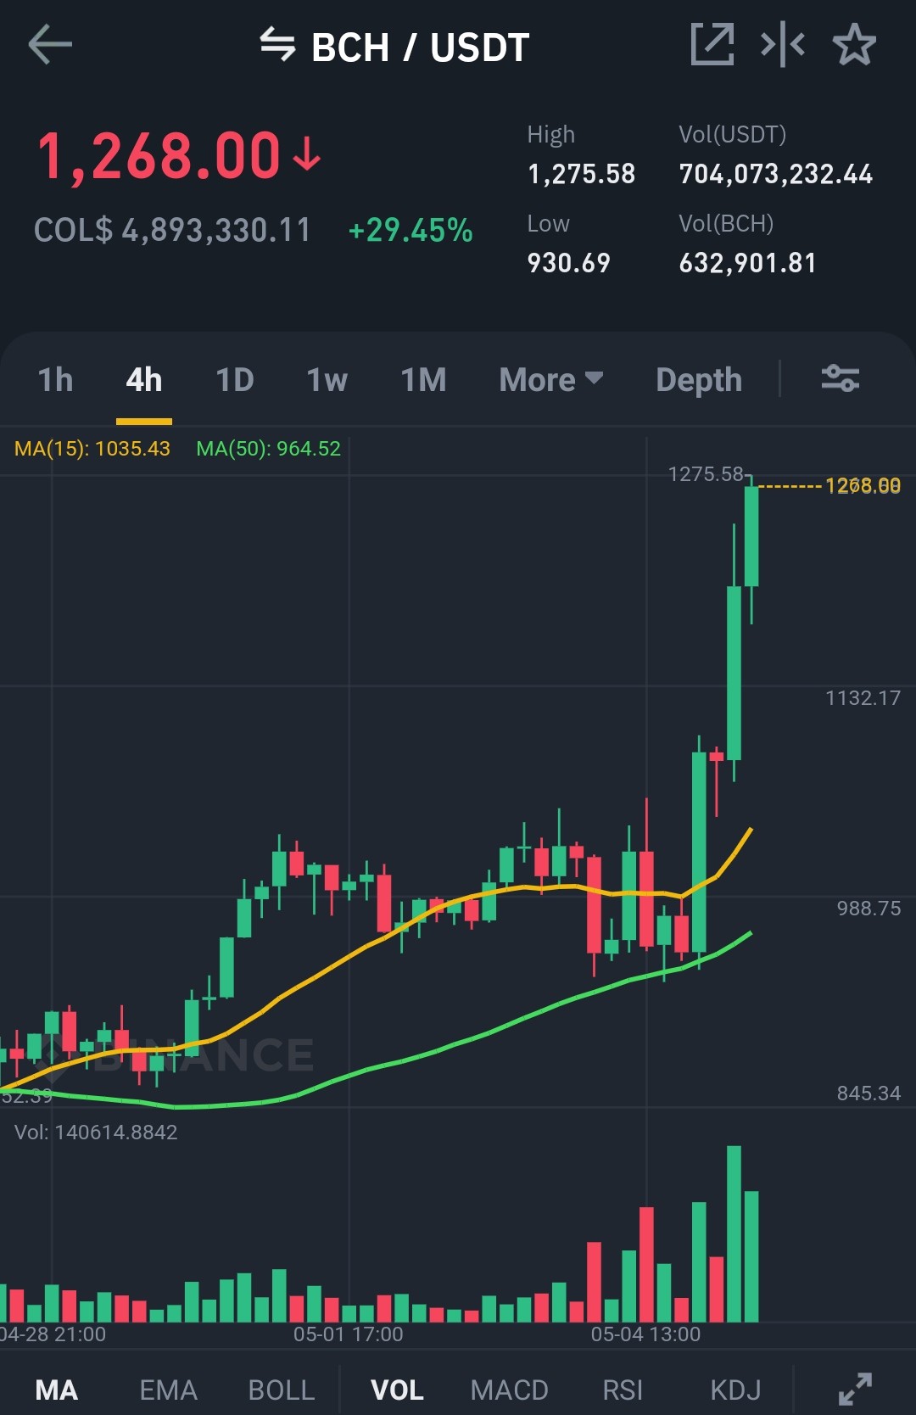
Task: Tap the back arrow icon
Action: [x=50, y=45]
